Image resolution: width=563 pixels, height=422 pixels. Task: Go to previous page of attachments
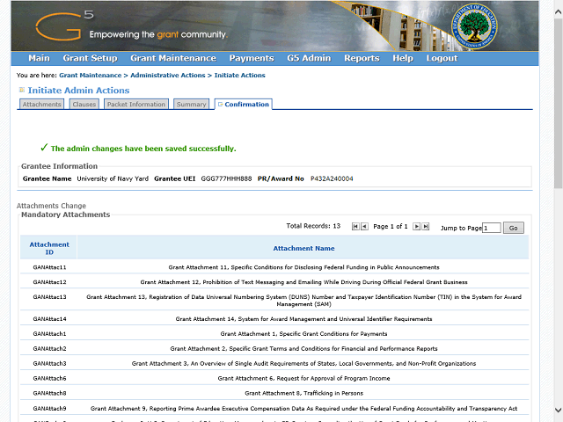(365, 227)
